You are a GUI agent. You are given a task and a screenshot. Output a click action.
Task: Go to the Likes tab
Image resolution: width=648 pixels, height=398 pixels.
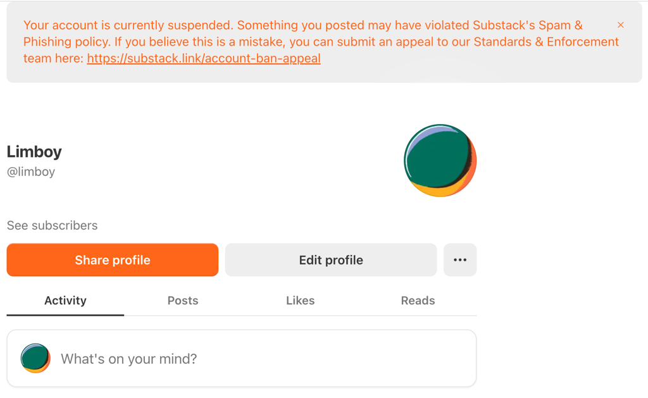300,301
